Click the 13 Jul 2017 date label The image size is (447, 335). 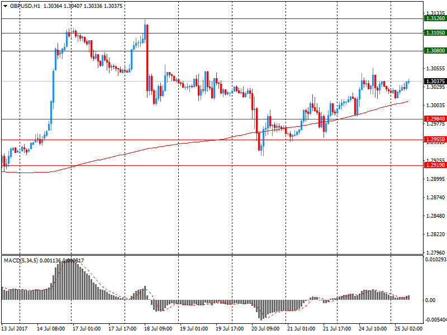pyautogui.click(x=15, y=329)
